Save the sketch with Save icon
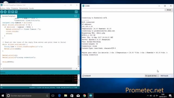Viewport: 174px width, 98px height. pos(16,12)
